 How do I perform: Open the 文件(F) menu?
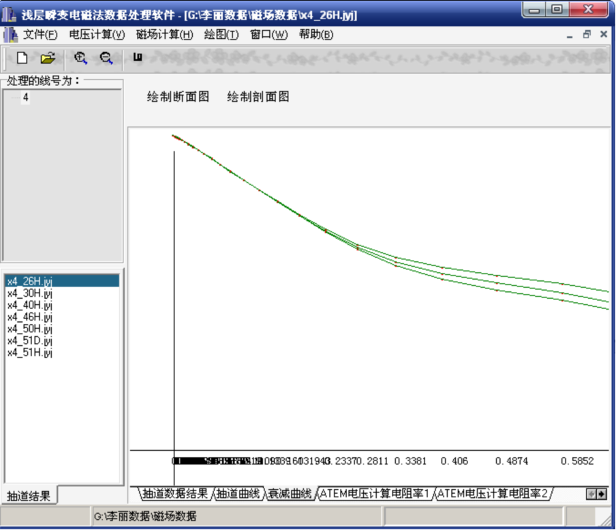(x=40, y=35)
